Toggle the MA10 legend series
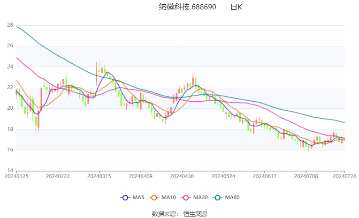Image resolution: width=359 pixels, height=218 pixels. (162, 197)
